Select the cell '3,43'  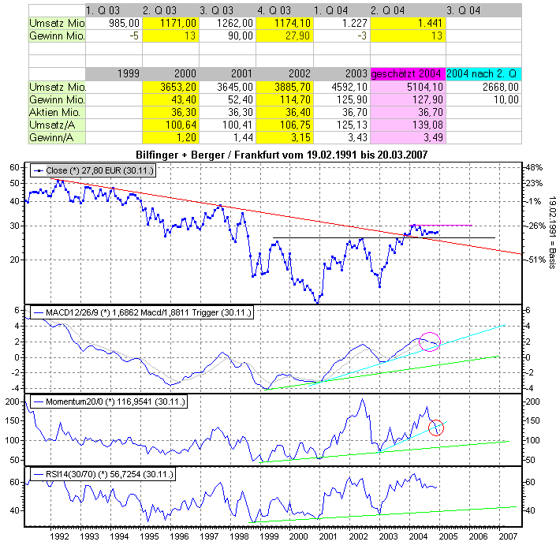(x=341, y=137)
